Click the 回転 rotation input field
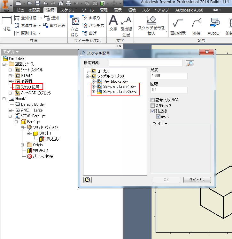 (x=169, y=90)
